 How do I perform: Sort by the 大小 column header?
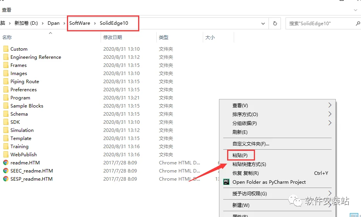tap(210, 37)
